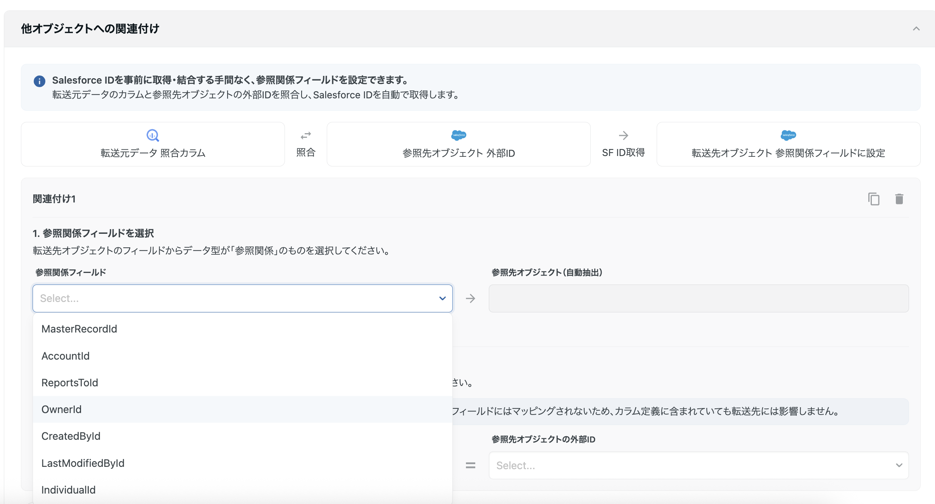
Task: Click the arrow icon above SF ID取得
Action: click(x=623, y=135)
